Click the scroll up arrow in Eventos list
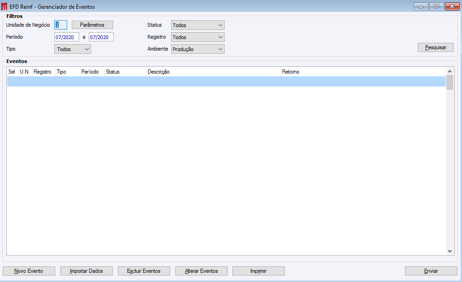The image size is (462, 282). (x=450, y=71)
